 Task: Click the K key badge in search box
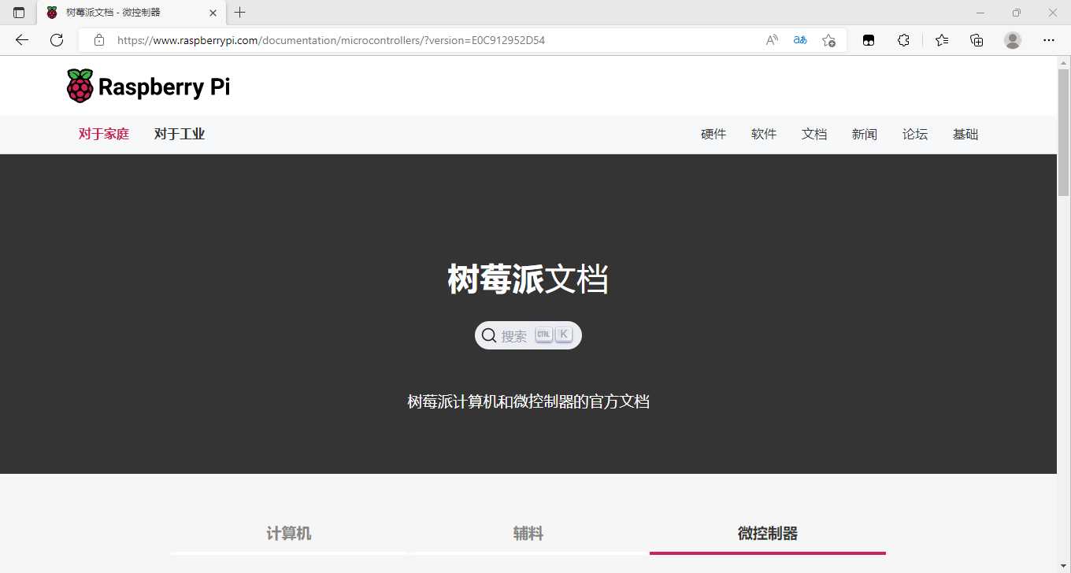(564, 335)
